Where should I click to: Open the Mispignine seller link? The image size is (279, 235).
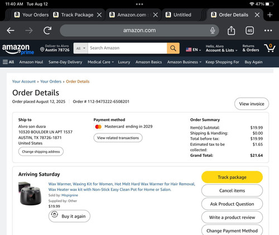tap(70, 195)
